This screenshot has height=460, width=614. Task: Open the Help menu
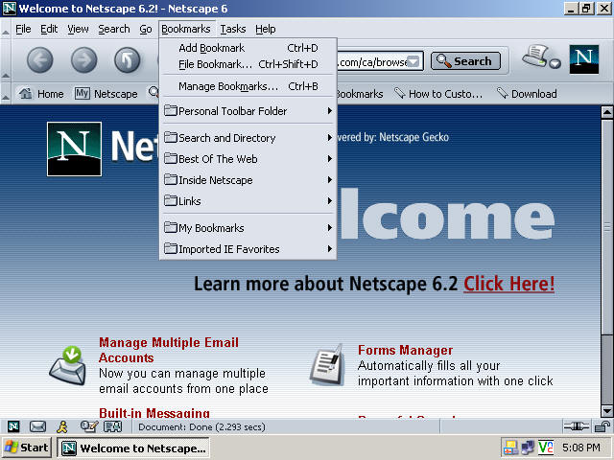coord(266,29)
